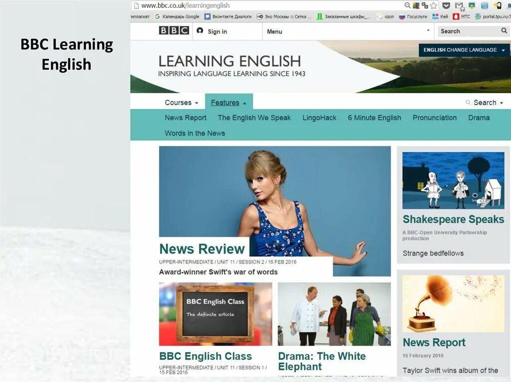The width and height of the screenshot is (511, 382).
Task: Open the sidebar News Report heading
Action: pyautogui.click(x=434, y=342)
